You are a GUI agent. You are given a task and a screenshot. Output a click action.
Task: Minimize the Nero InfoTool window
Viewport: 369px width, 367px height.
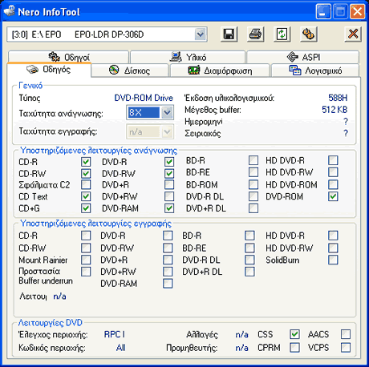pos(323,11)
